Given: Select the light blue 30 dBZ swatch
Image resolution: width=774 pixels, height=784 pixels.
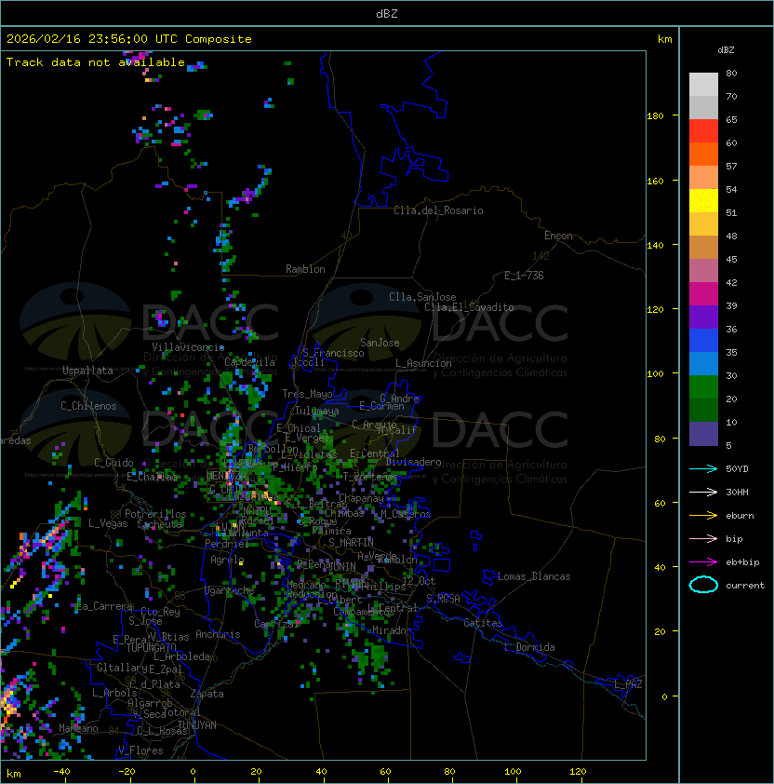Looking at the screenshot, I should coord(703,364).
